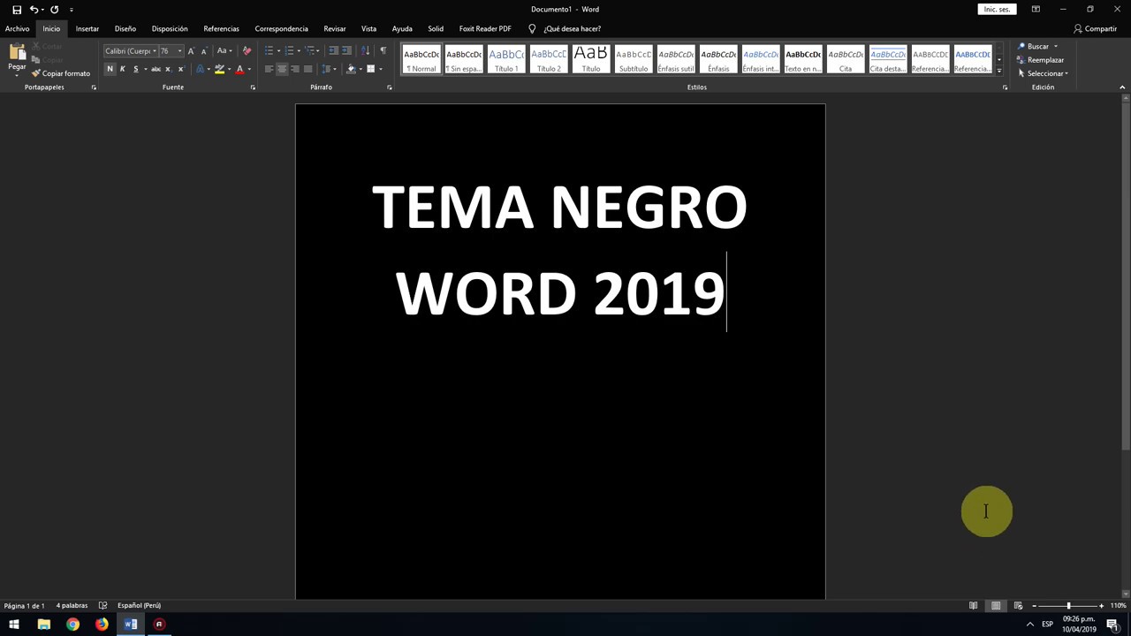The width and height of the screenshot is (1131, 636).
Task: Open the numbering list dropdown
Action: [299, 50]
